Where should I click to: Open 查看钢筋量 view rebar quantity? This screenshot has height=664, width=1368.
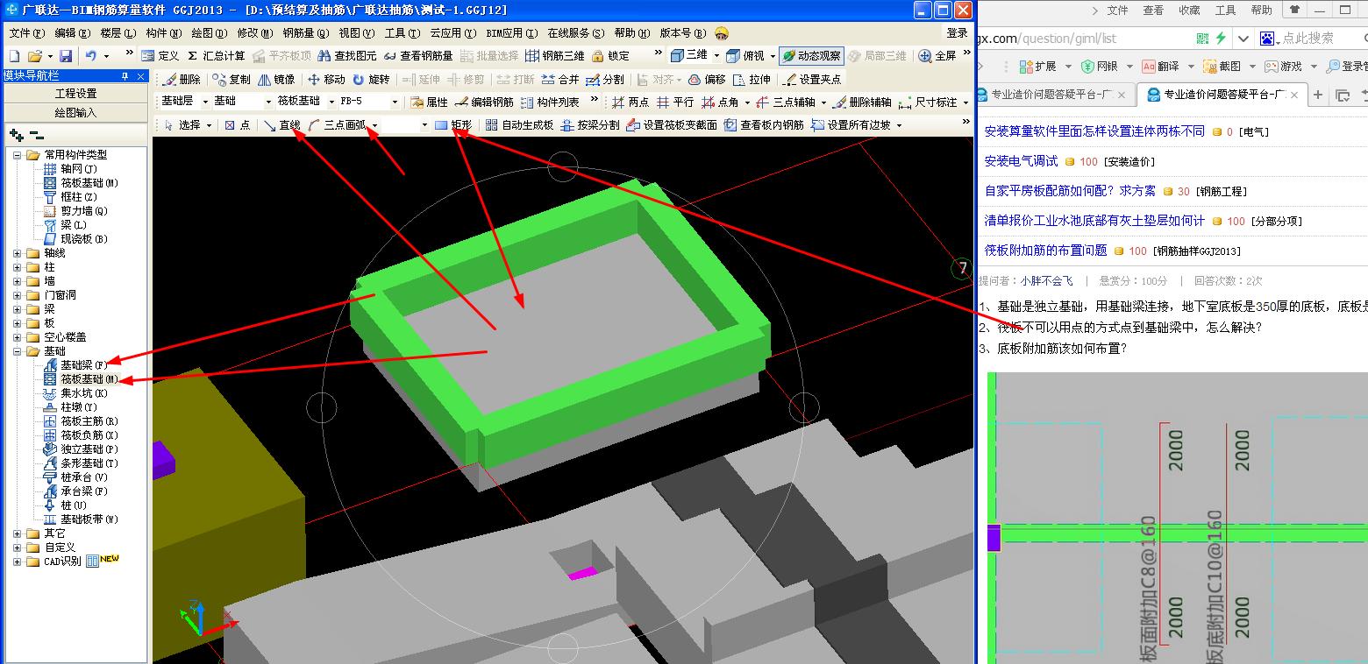pyautogui.click(x=418, y=55)
